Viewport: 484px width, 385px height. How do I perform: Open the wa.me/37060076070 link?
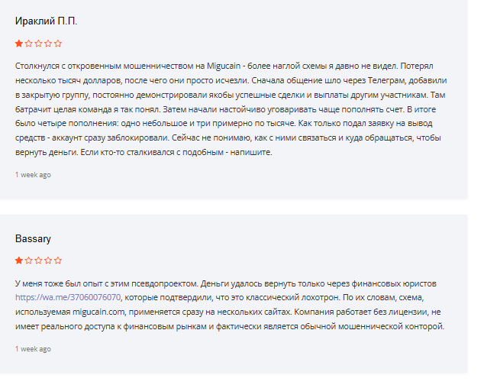[x=68, y=297]
